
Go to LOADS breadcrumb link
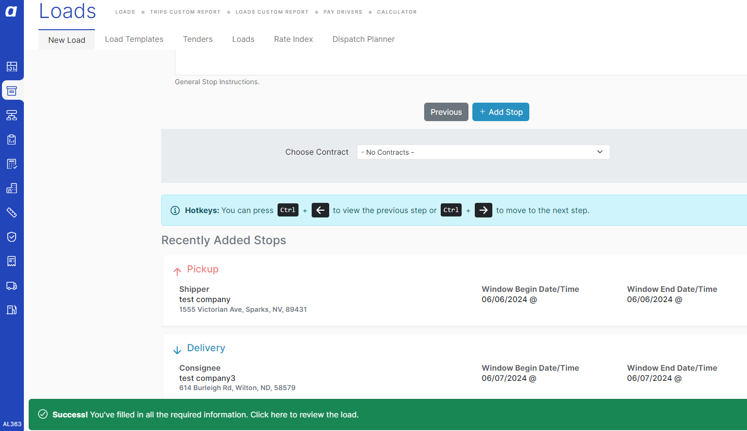[125, 12]
